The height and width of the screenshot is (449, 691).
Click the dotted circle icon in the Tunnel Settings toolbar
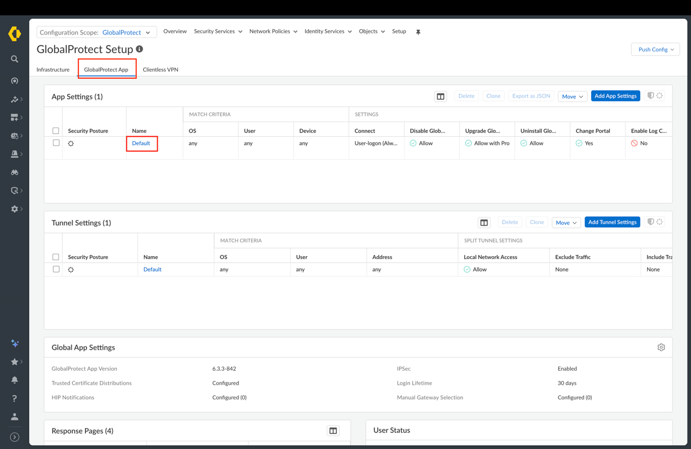[659, 222]
